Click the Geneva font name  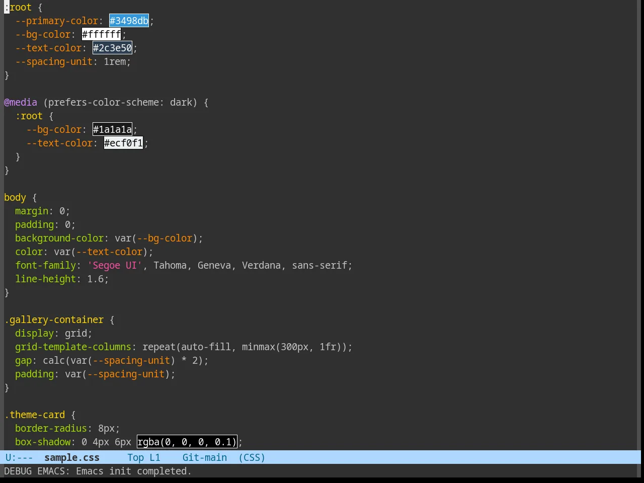[x=214, y=265]
